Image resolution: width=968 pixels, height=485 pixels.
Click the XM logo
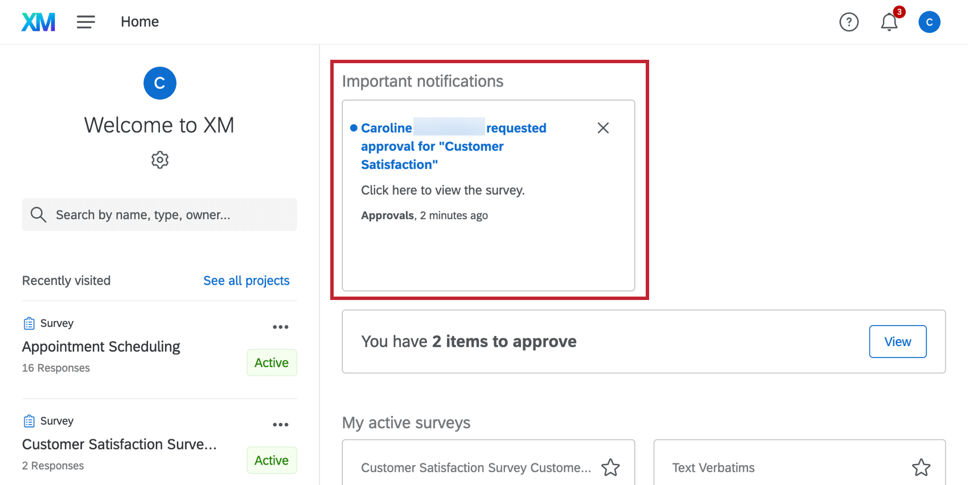tap(38, 22)
